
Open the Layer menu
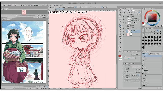(x=30, y=5)
